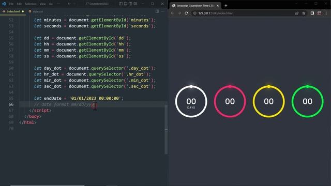Click the DAYS label under 00

[191, 107]
